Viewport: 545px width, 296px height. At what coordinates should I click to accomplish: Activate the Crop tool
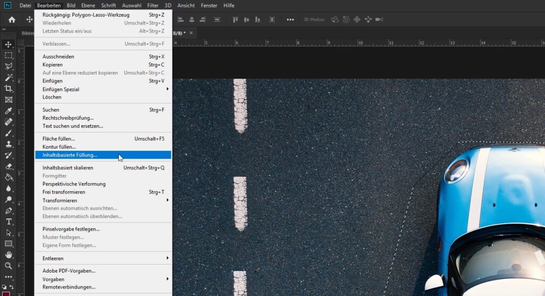(x=9, y=88)
